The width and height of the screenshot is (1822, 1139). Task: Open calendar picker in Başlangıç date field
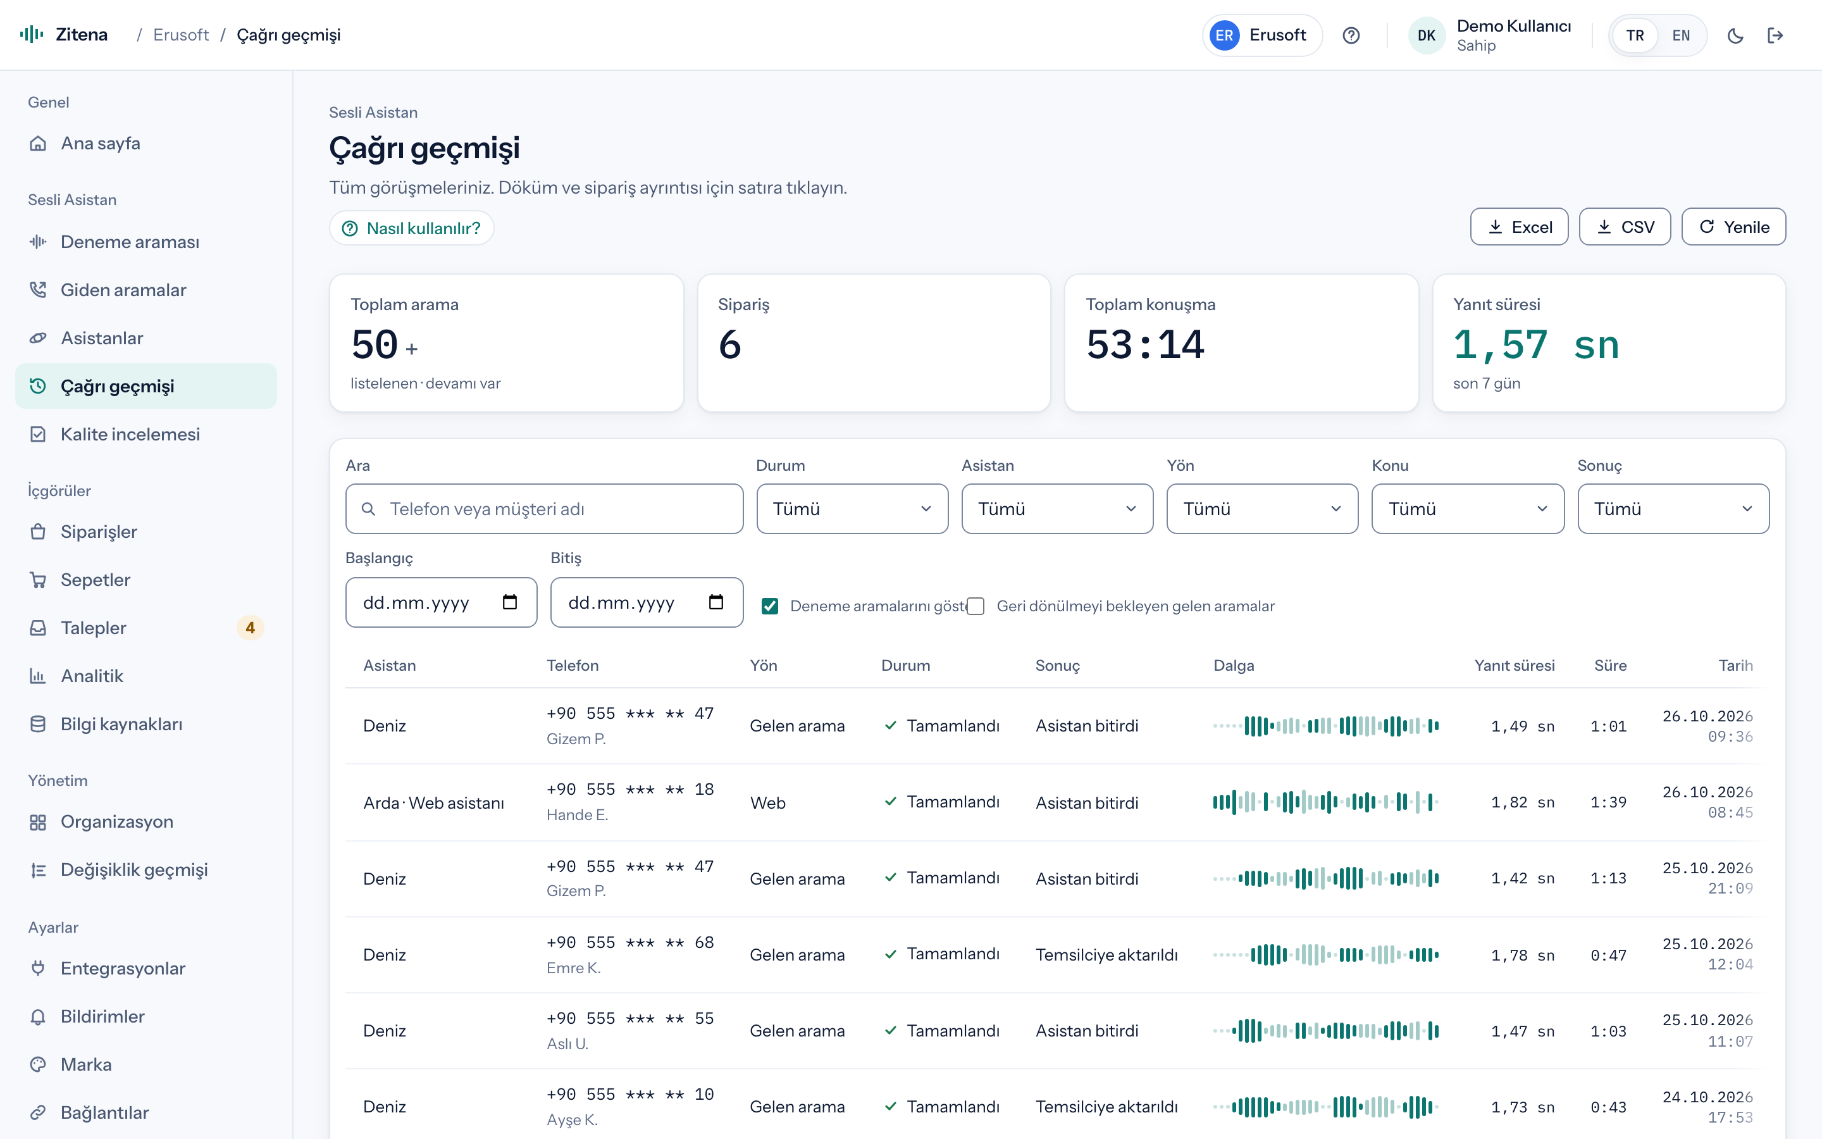click(510, 602)
